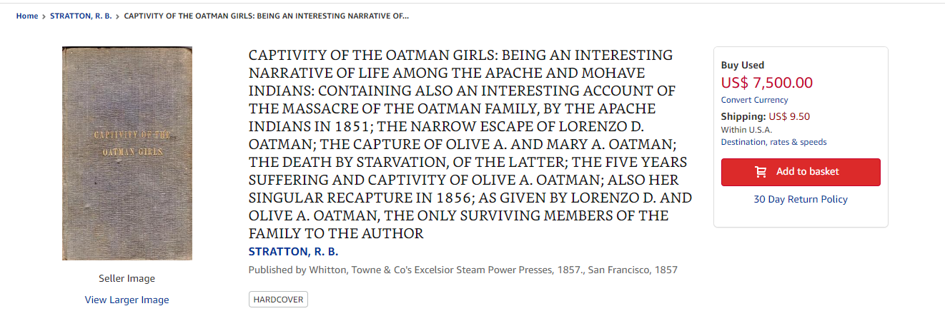Add the book to basket
This screenshot has height=321, width=945.
801,172
